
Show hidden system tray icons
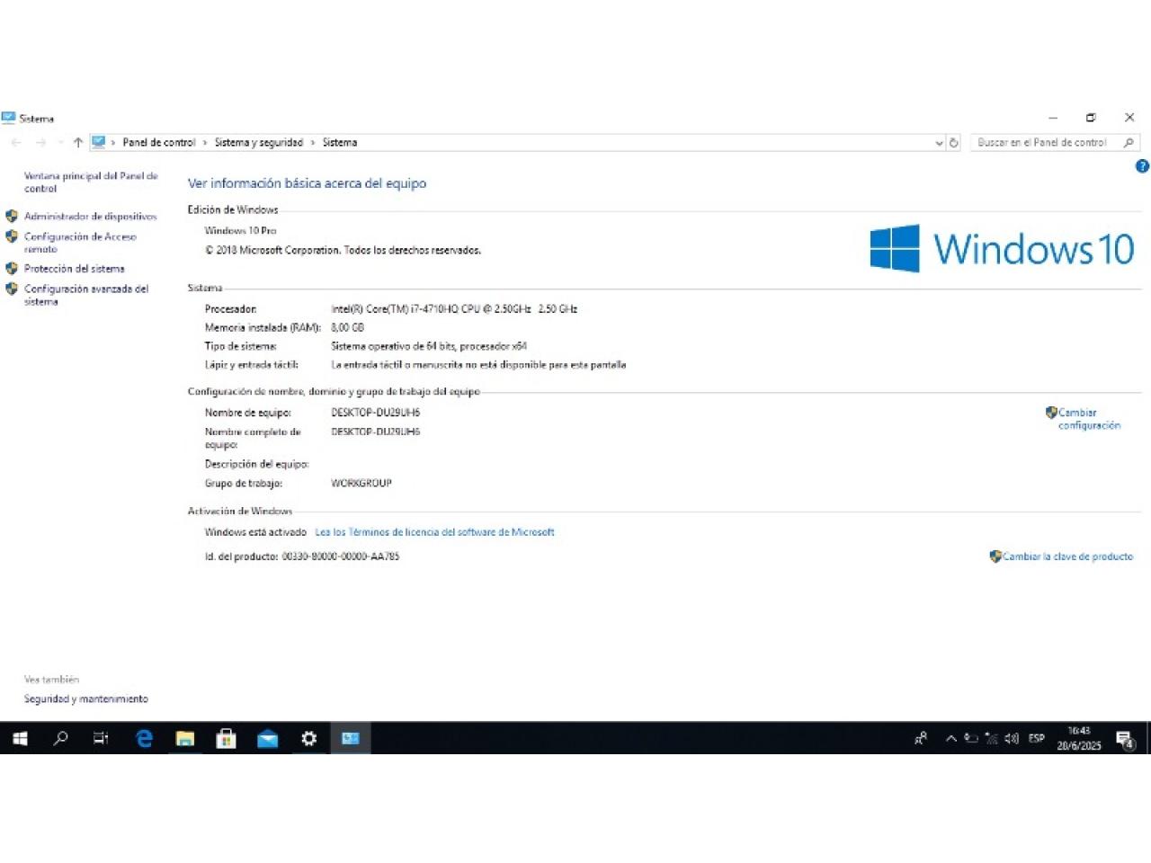[950, 739]
